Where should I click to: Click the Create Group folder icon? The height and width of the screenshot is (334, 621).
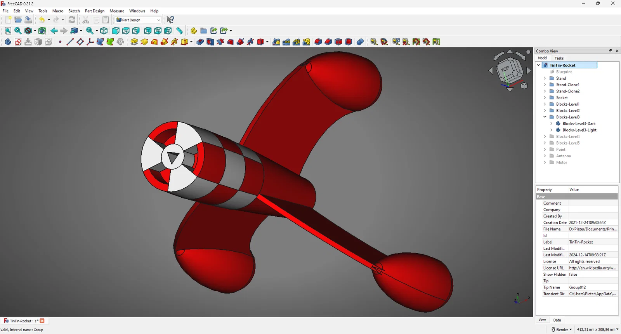[203, 31]
